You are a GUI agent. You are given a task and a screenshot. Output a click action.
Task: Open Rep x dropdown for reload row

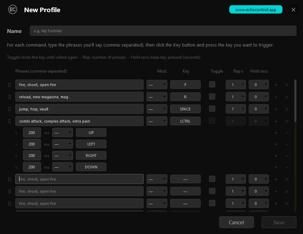236,97
